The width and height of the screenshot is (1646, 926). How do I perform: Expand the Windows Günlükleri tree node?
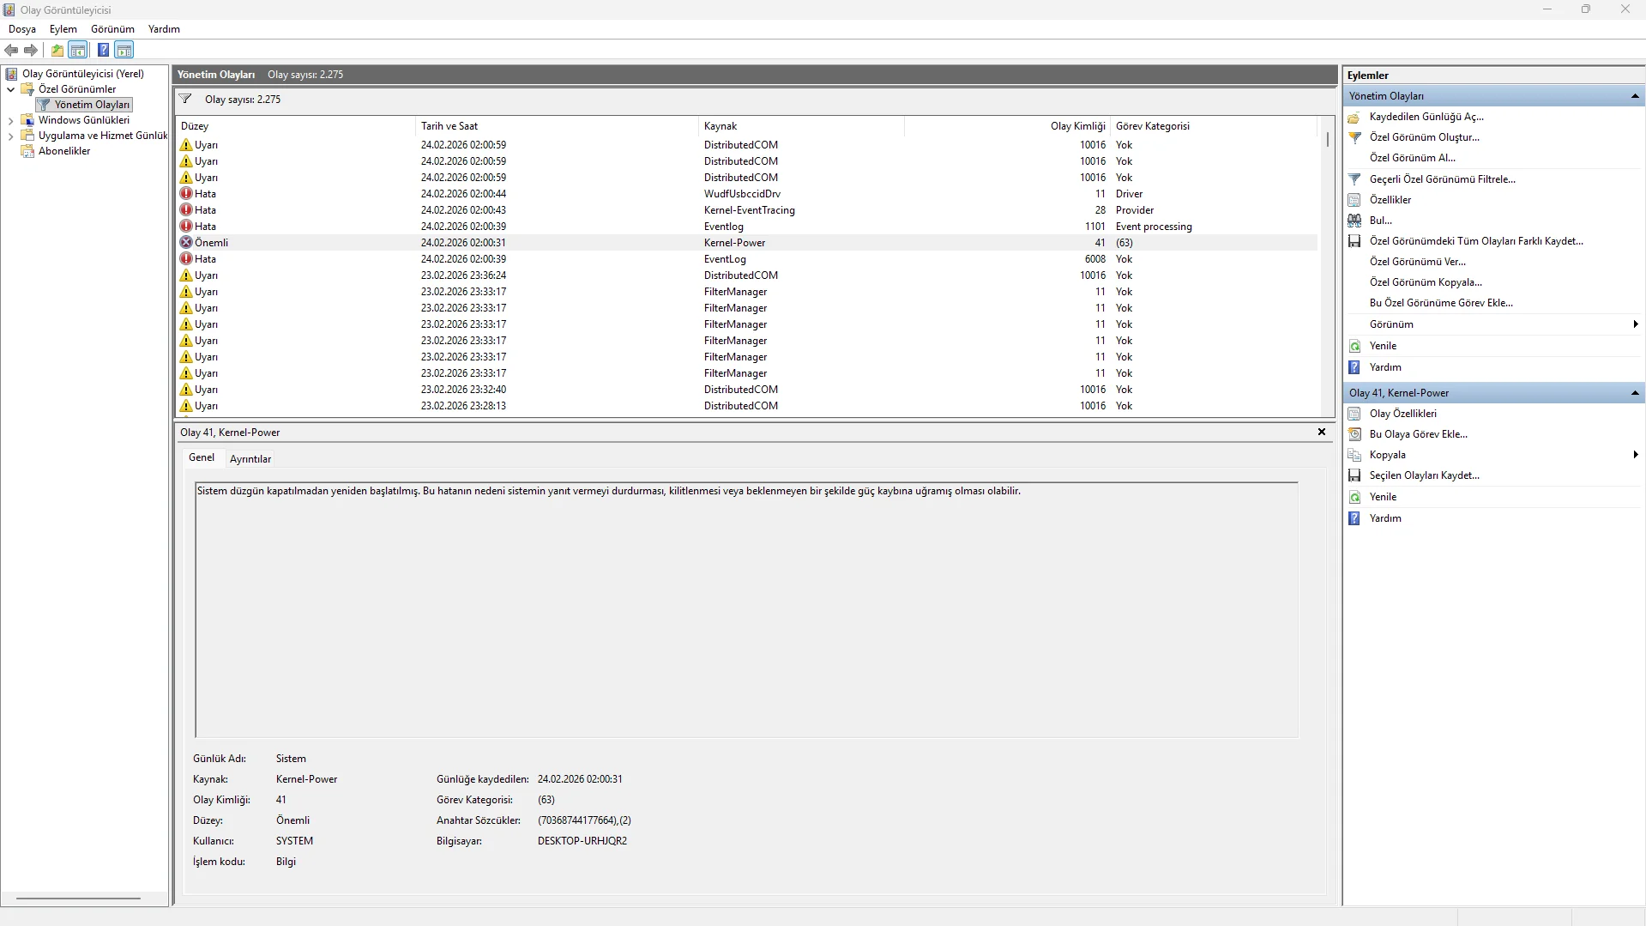click(10, 120)
